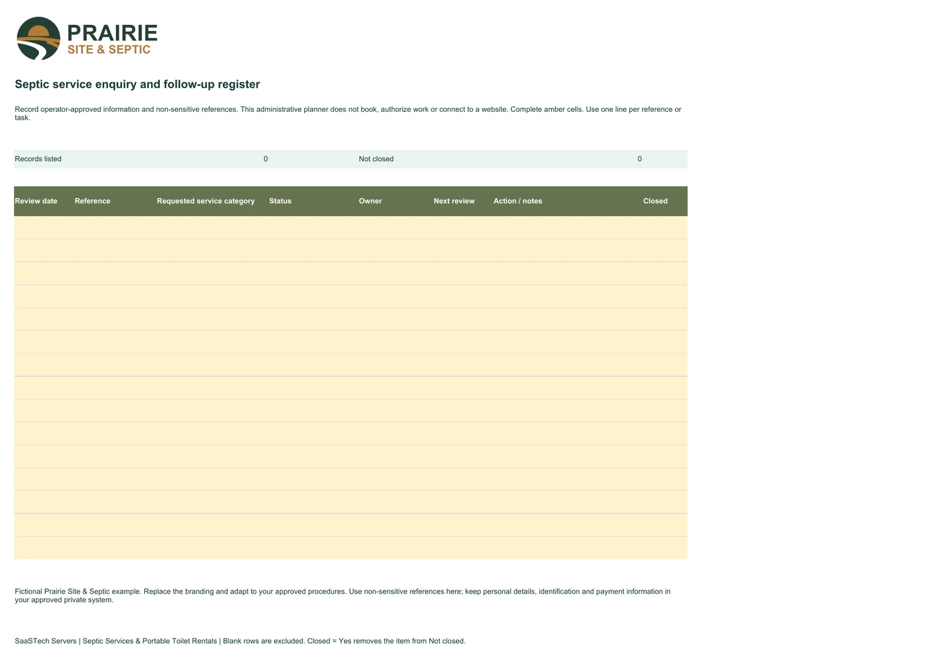The width and height of the screenshot is (944, 667).
Task: Click the 'Action / notes' column header
Action: [x=518, y=201]
